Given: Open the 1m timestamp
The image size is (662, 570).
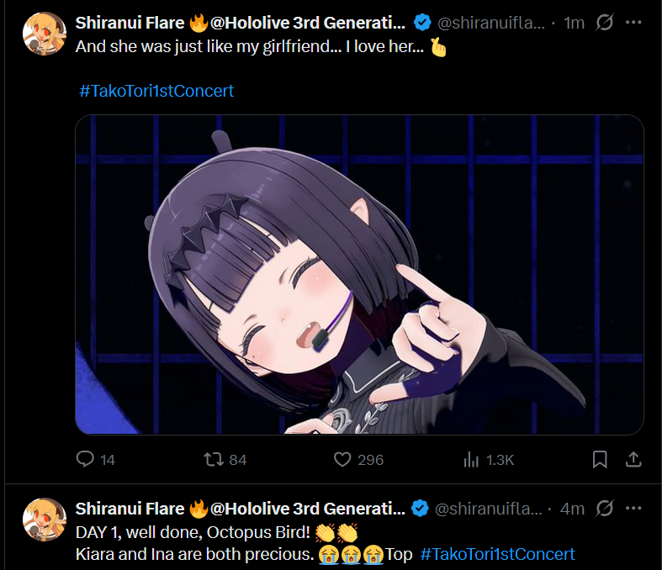Looking at the screenshot, I should (574, 23).
